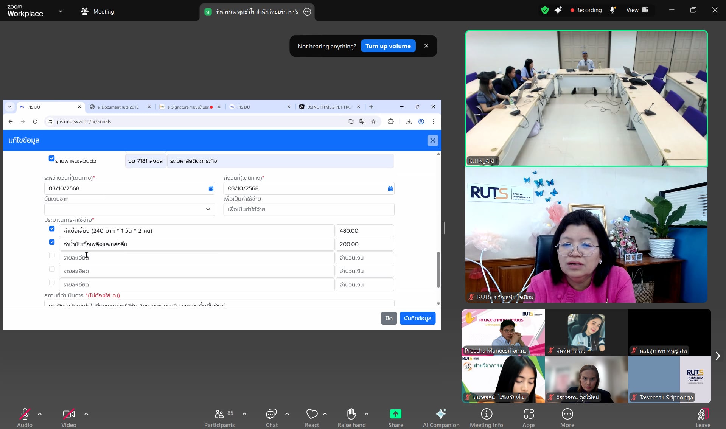Click the form's vertical scrollbar thumb
726x429 pixels.
[438, 269]
